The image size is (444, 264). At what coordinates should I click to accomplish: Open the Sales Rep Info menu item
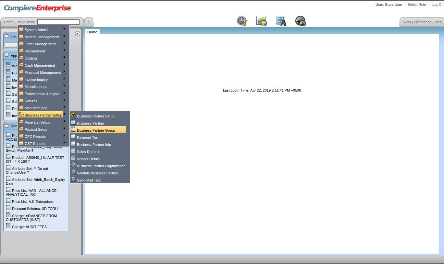89,152
